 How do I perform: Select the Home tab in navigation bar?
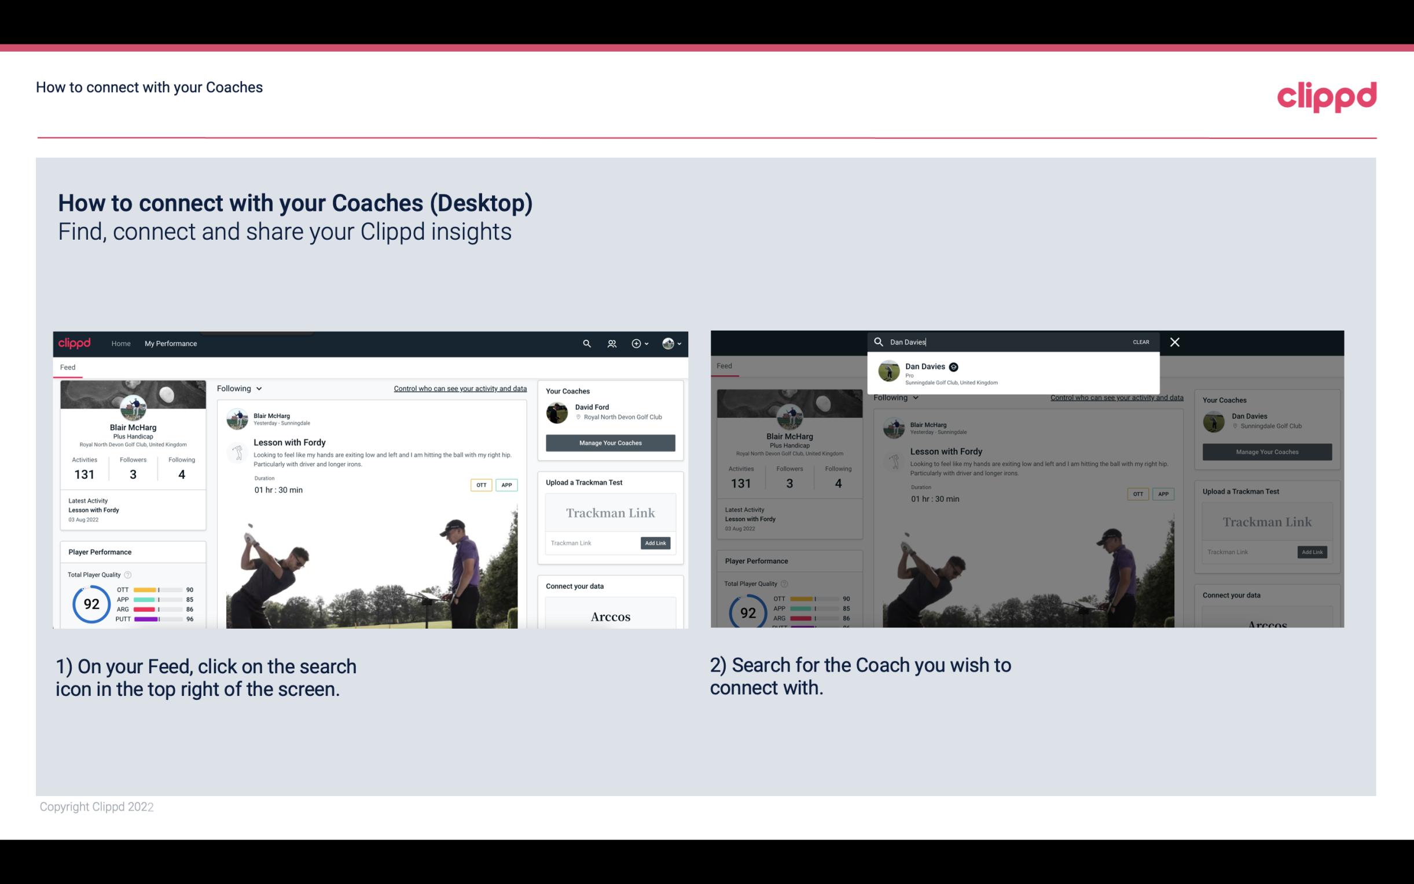tap(120, 343)
